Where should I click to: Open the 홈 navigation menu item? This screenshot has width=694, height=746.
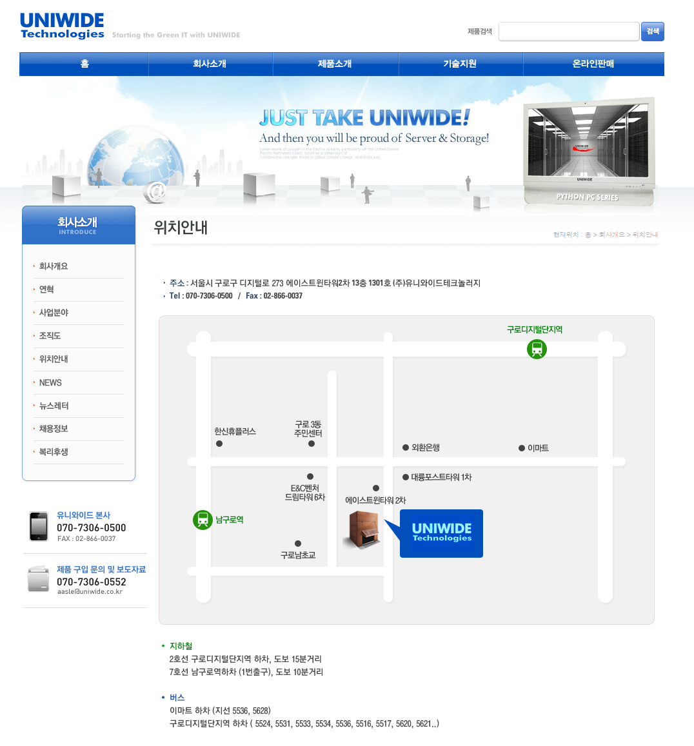pyautogui.click(x=84, y=64)
